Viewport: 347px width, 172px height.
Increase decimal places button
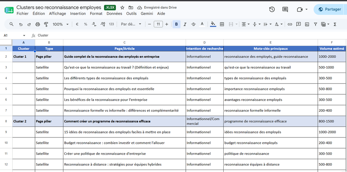click(103, 24)
